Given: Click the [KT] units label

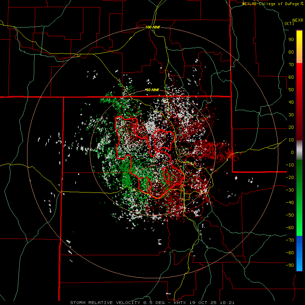Looking at the screenshot, I should (x=289, y=23).
